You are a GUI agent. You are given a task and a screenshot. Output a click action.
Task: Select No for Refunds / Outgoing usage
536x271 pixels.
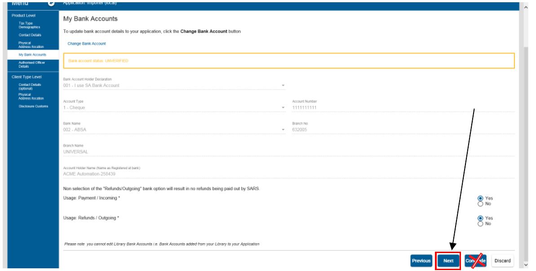[x=480, y=224]
